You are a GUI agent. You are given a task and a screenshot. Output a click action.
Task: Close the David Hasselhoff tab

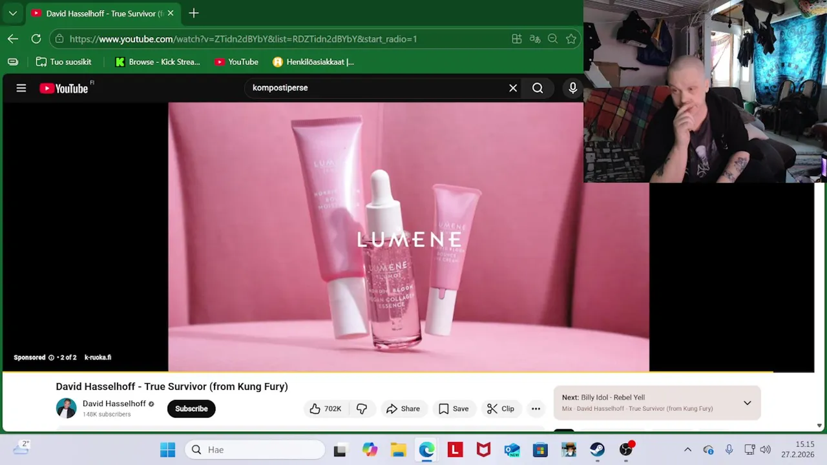tap(171, 13)
